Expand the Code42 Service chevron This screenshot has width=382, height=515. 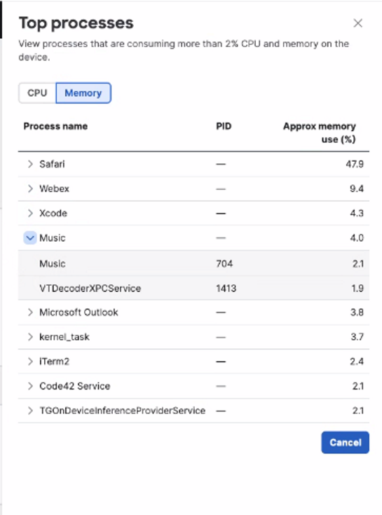tap(30, 386)
